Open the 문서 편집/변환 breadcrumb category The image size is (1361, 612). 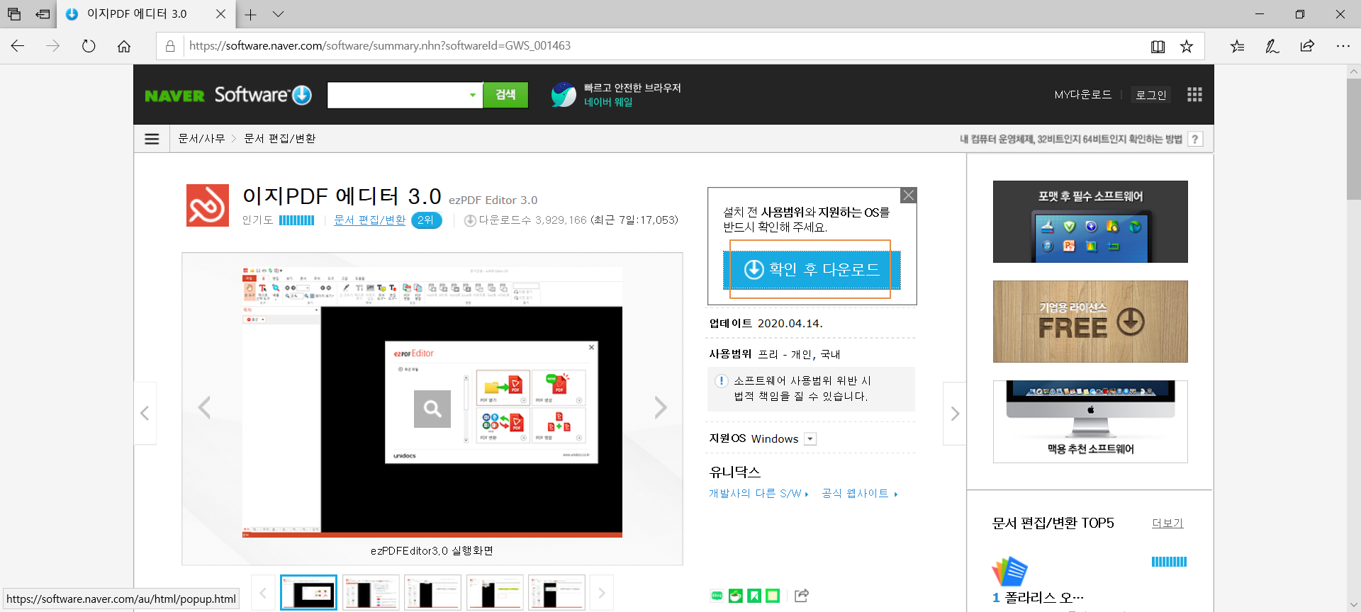pyautogui.click(x=280, y=139)
